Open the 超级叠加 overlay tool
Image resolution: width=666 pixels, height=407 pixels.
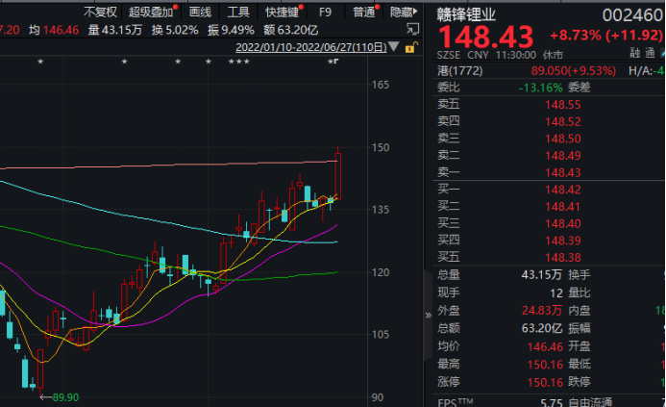[x=153, y=13]
